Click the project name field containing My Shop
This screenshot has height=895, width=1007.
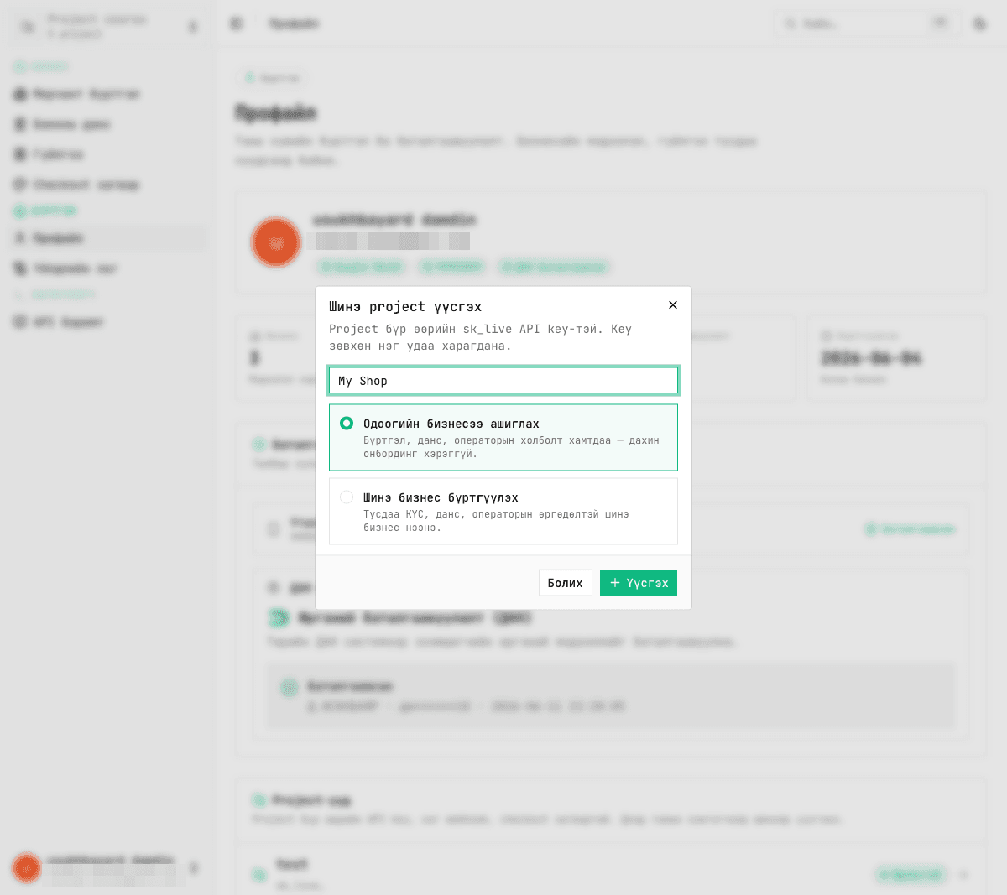point(503,381)
